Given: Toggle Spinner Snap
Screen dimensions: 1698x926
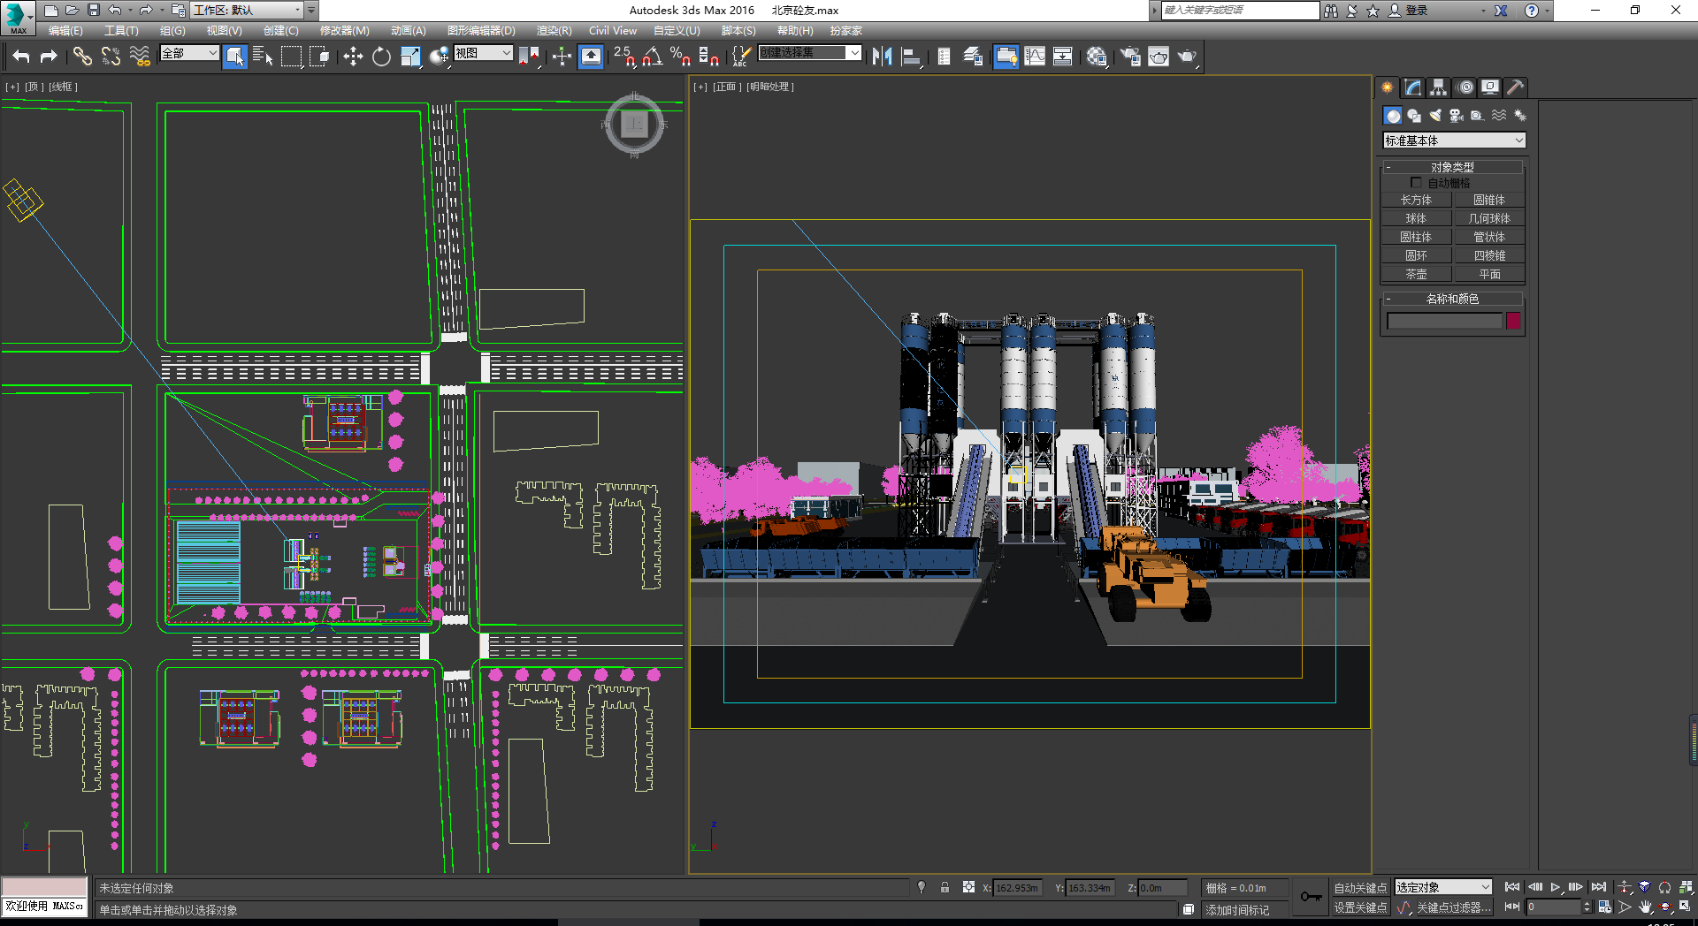Looking at the screenshot, I should (x=708, y=57).
